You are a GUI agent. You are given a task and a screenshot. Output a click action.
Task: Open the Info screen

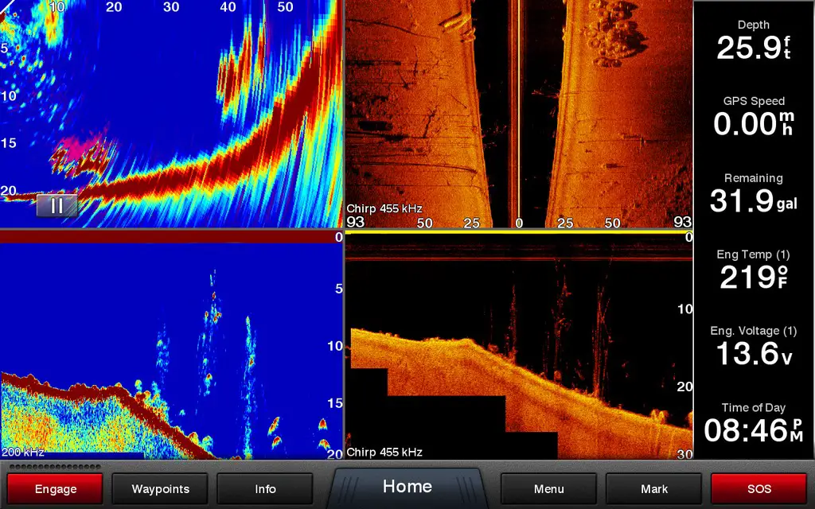[265, 488]
